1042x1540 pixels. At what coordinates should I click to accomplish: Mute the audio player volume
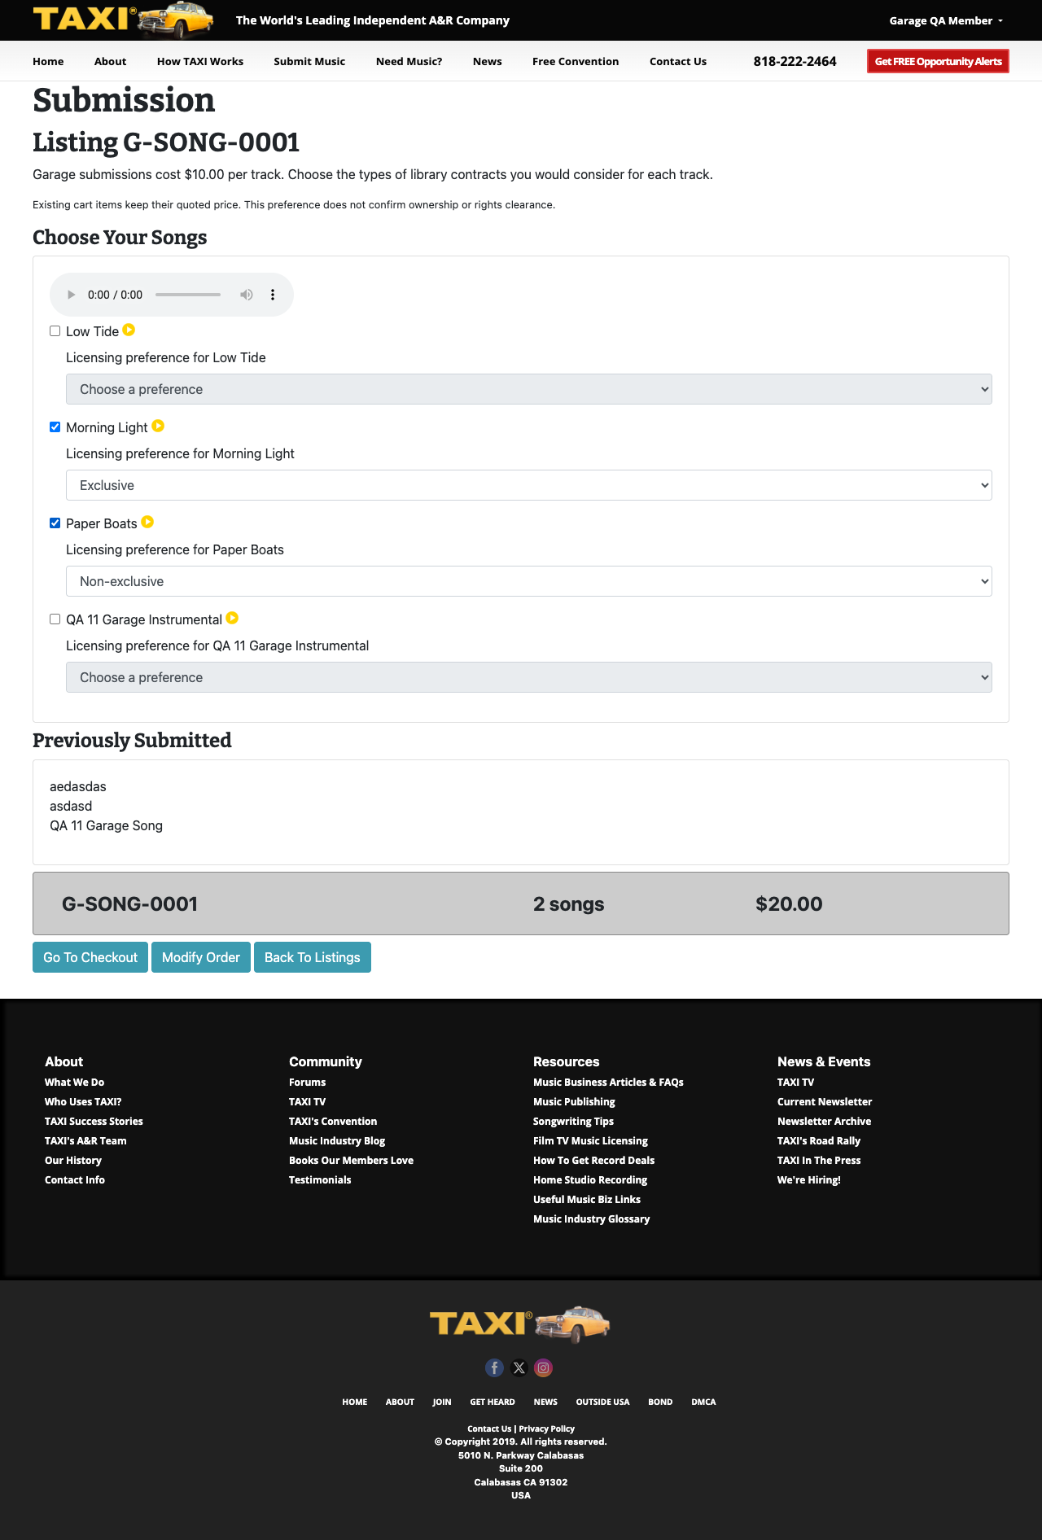(x=246, y=295)
